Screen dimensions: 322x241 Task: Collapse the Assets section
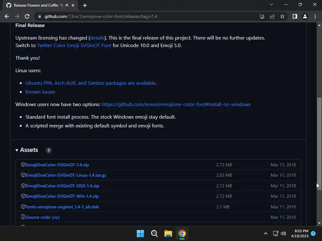[27, 150]
